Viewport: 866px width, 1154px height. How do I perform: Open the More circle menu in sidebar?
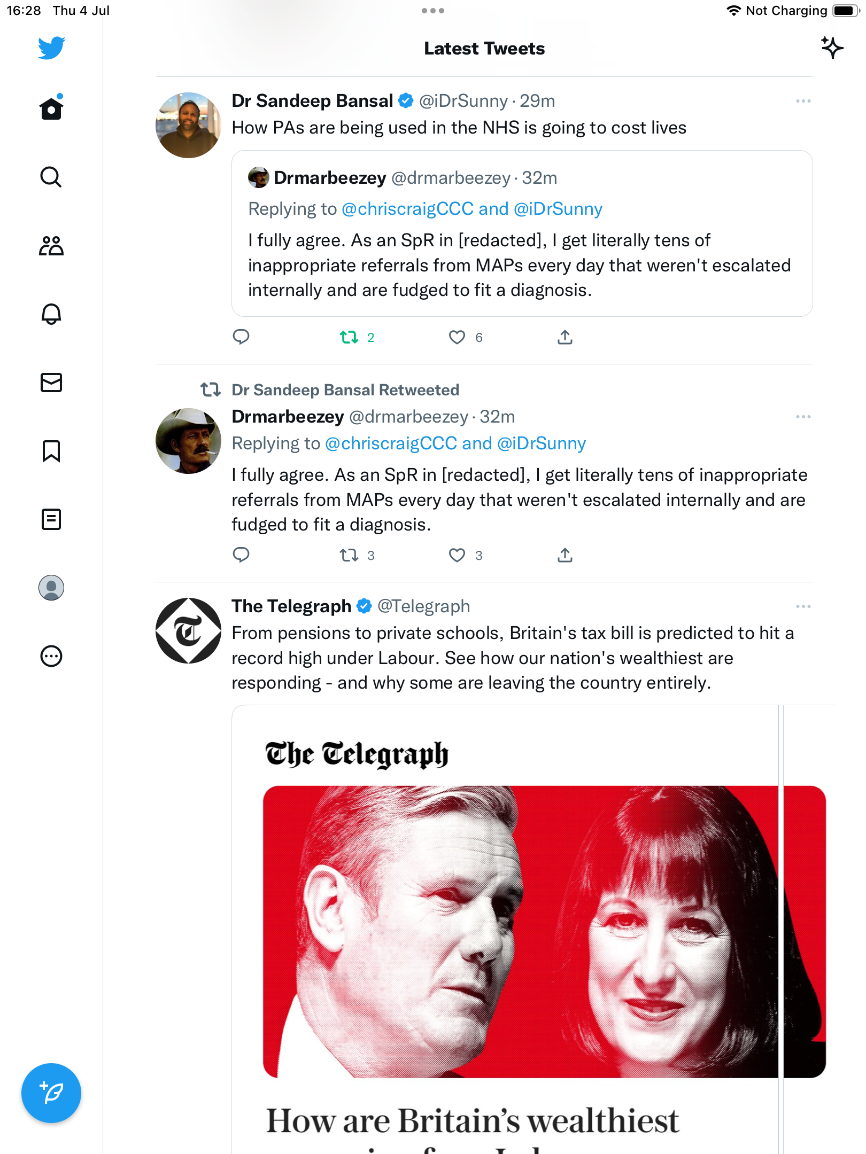(x=51, y=656)
